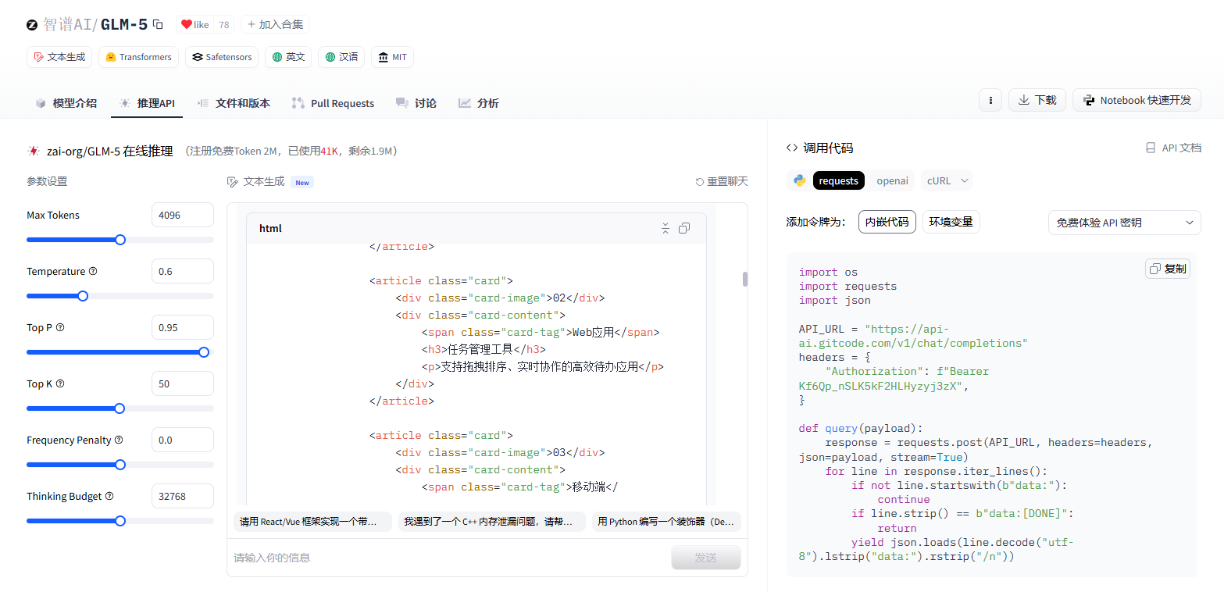This screenshot has height=592, width=1224.
Task: Click the Top K slider handle
Action: 120,408
